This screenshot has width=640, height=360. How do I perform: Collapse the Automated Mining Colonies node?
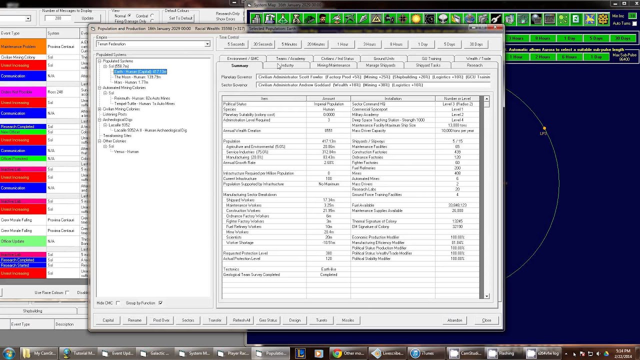(99, 88)
